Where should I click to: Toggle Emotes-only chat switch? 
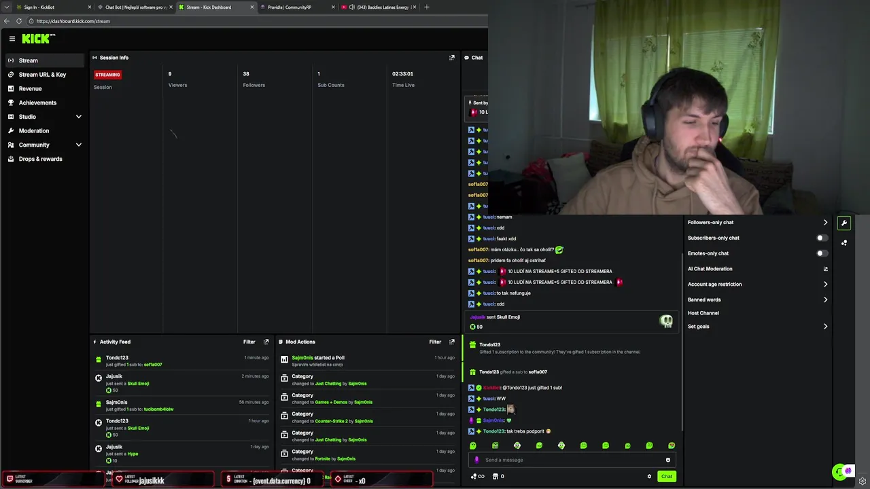point(822,253)
